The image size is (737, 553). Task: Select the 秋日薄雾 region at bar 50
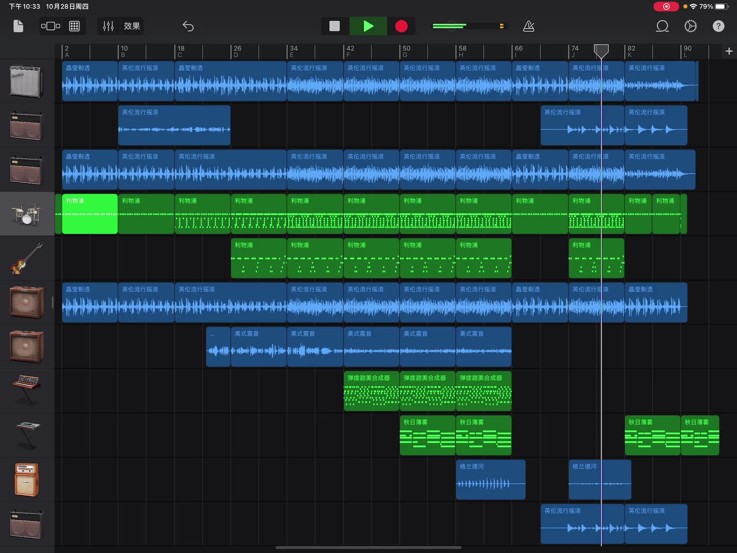[x=427, y=435]
